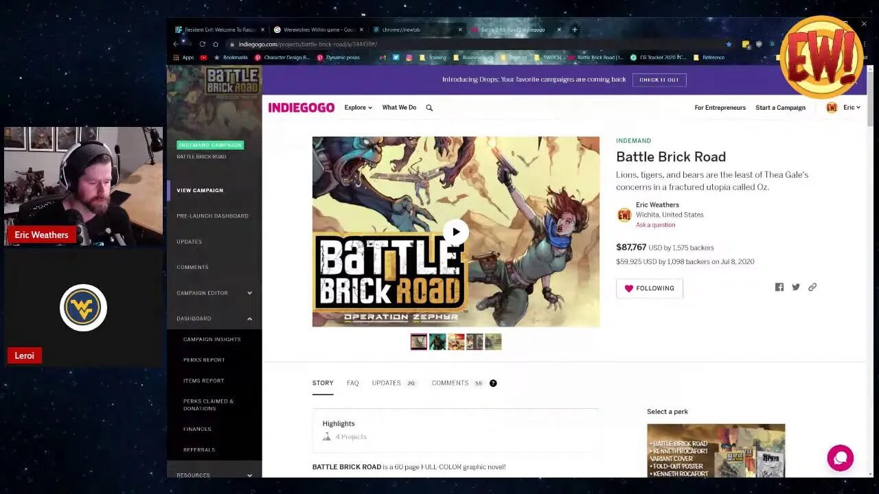The height and width of the screenshot is (494, 879).
Task: Close the Resident Evil tab
Action: click(x=262, y=30)
